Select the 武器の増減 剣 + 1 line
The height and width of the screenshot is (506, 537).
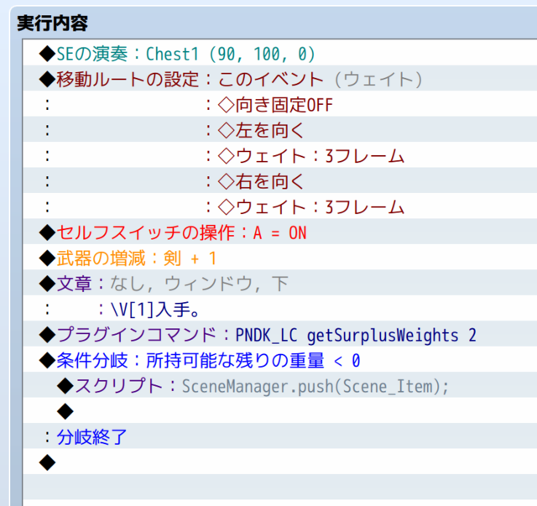[280, 258]
